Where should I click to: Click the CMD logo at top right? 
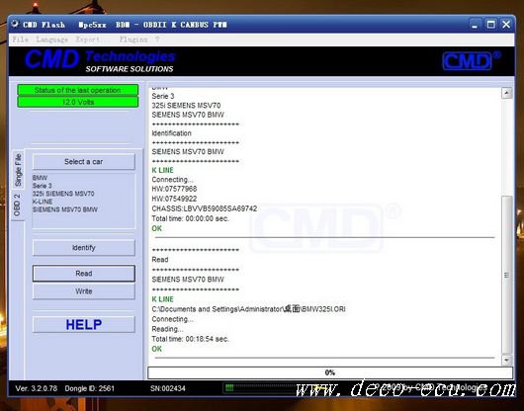pos(472,61)
